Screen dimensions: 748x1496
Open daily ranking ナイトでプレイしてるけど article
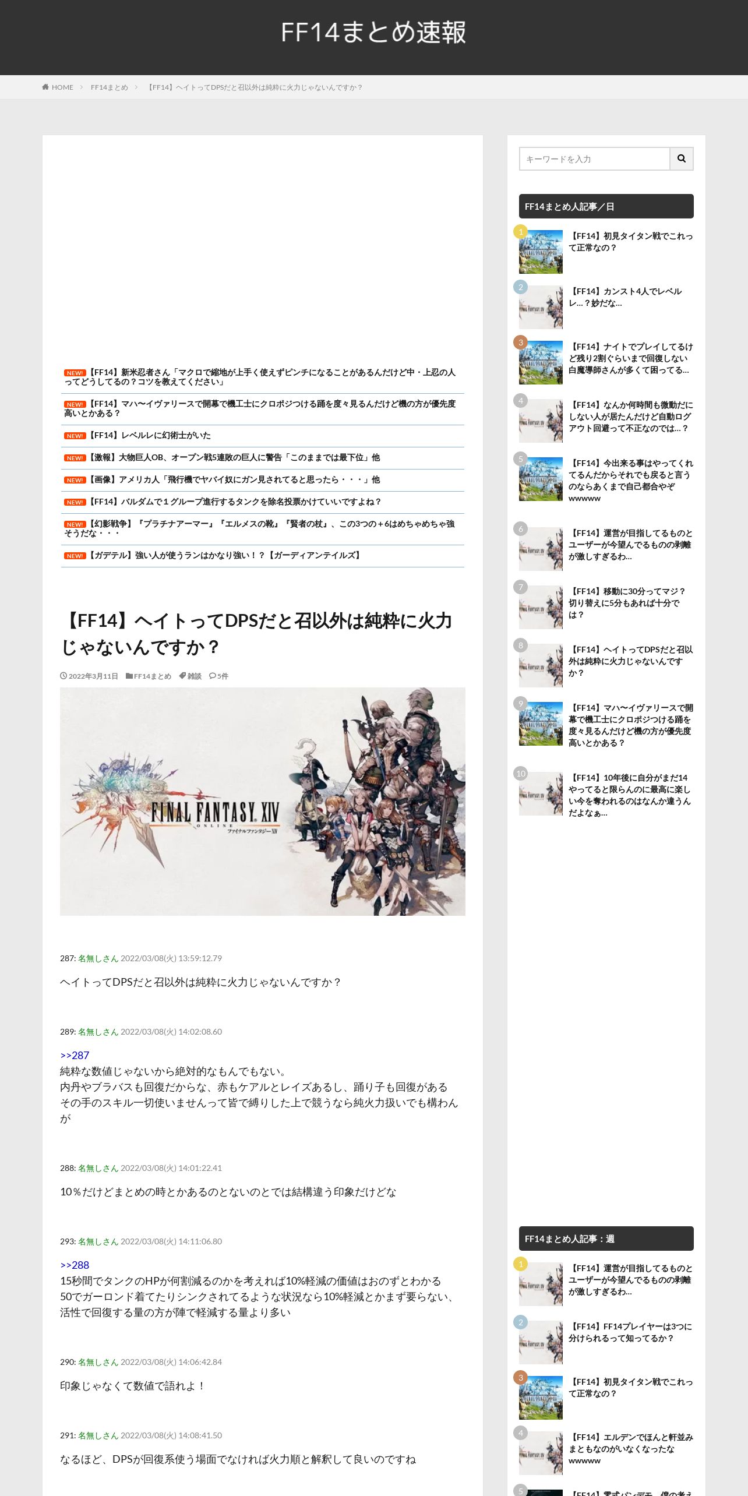631,358
